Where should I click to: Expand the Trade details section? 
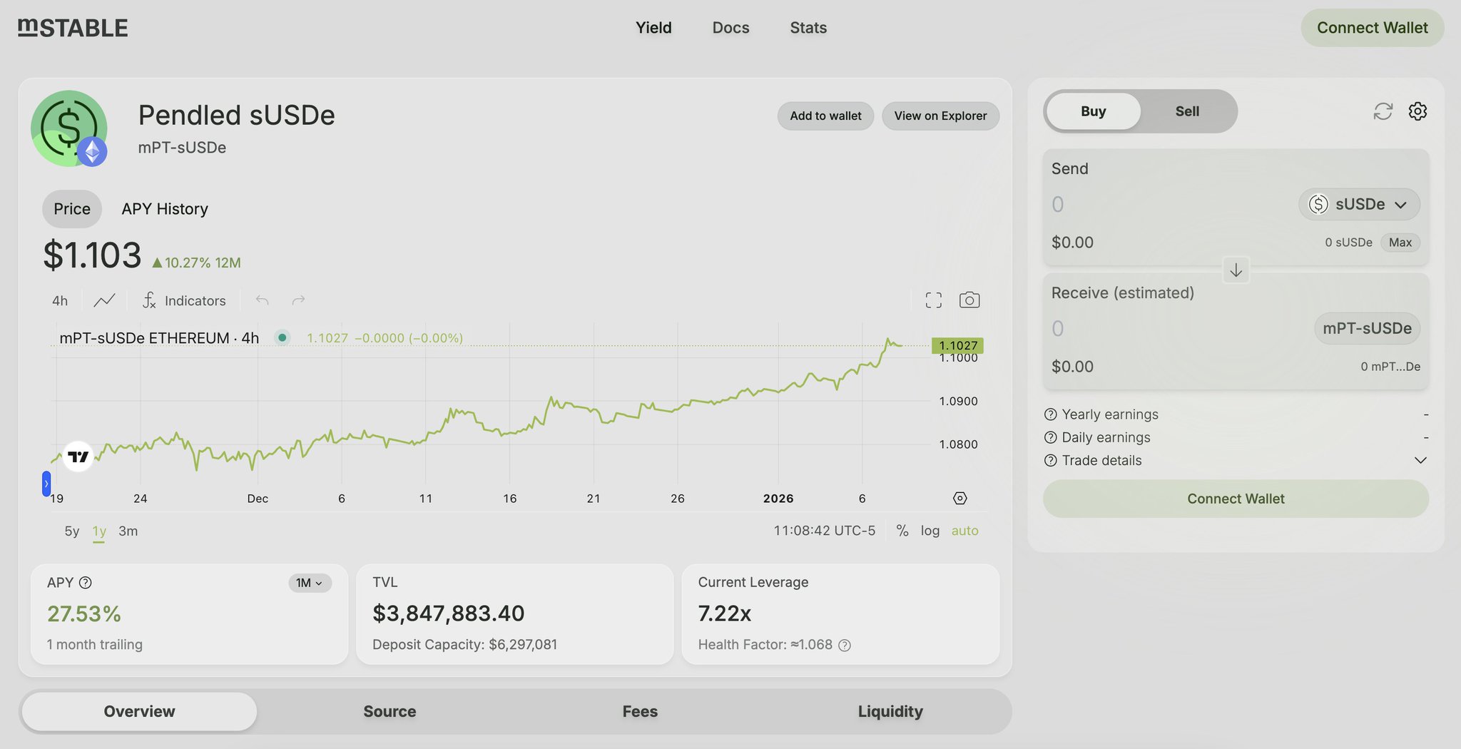coord(1420,460)
